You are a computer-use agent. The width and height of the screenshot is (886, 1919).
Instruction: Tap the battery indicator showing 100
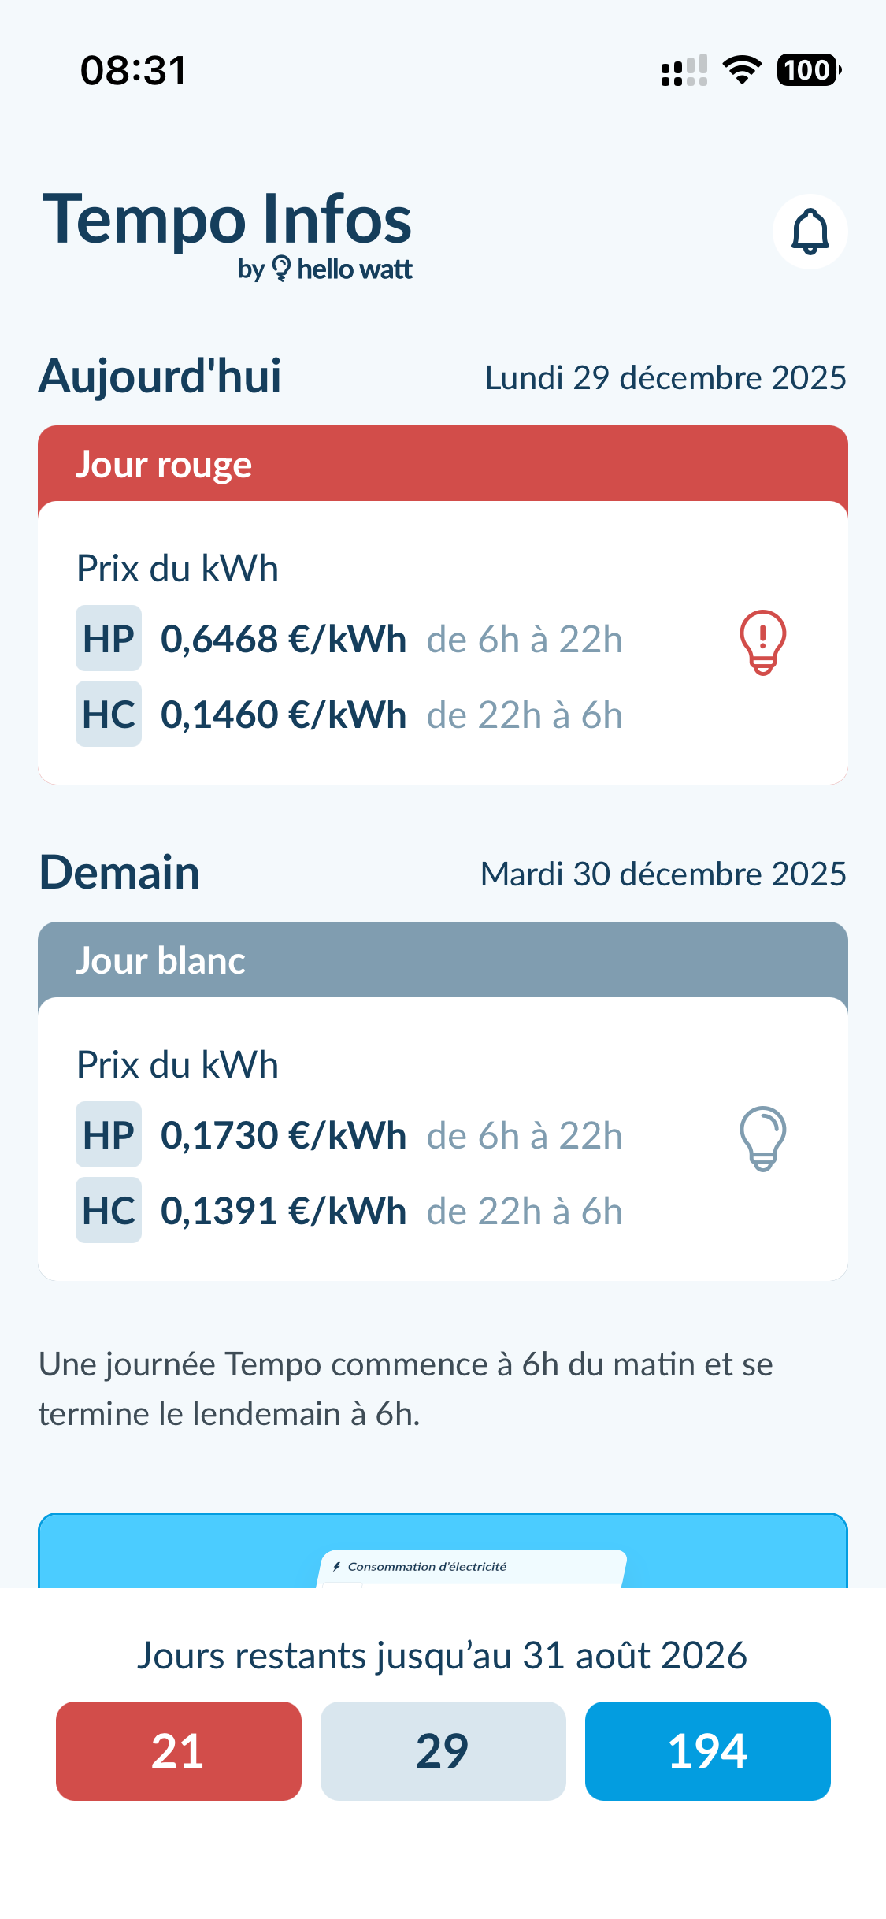(808, 70)
